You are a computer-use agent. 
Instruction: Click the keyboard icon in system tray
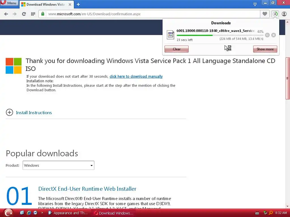[257, 213]
